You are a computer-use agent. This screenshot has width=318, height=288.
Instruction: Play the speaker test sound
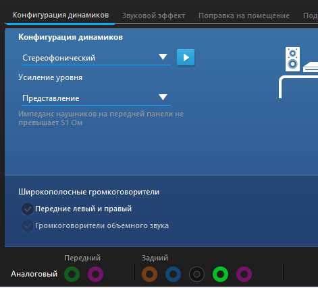pyautogui.click(x=186, y=57)
